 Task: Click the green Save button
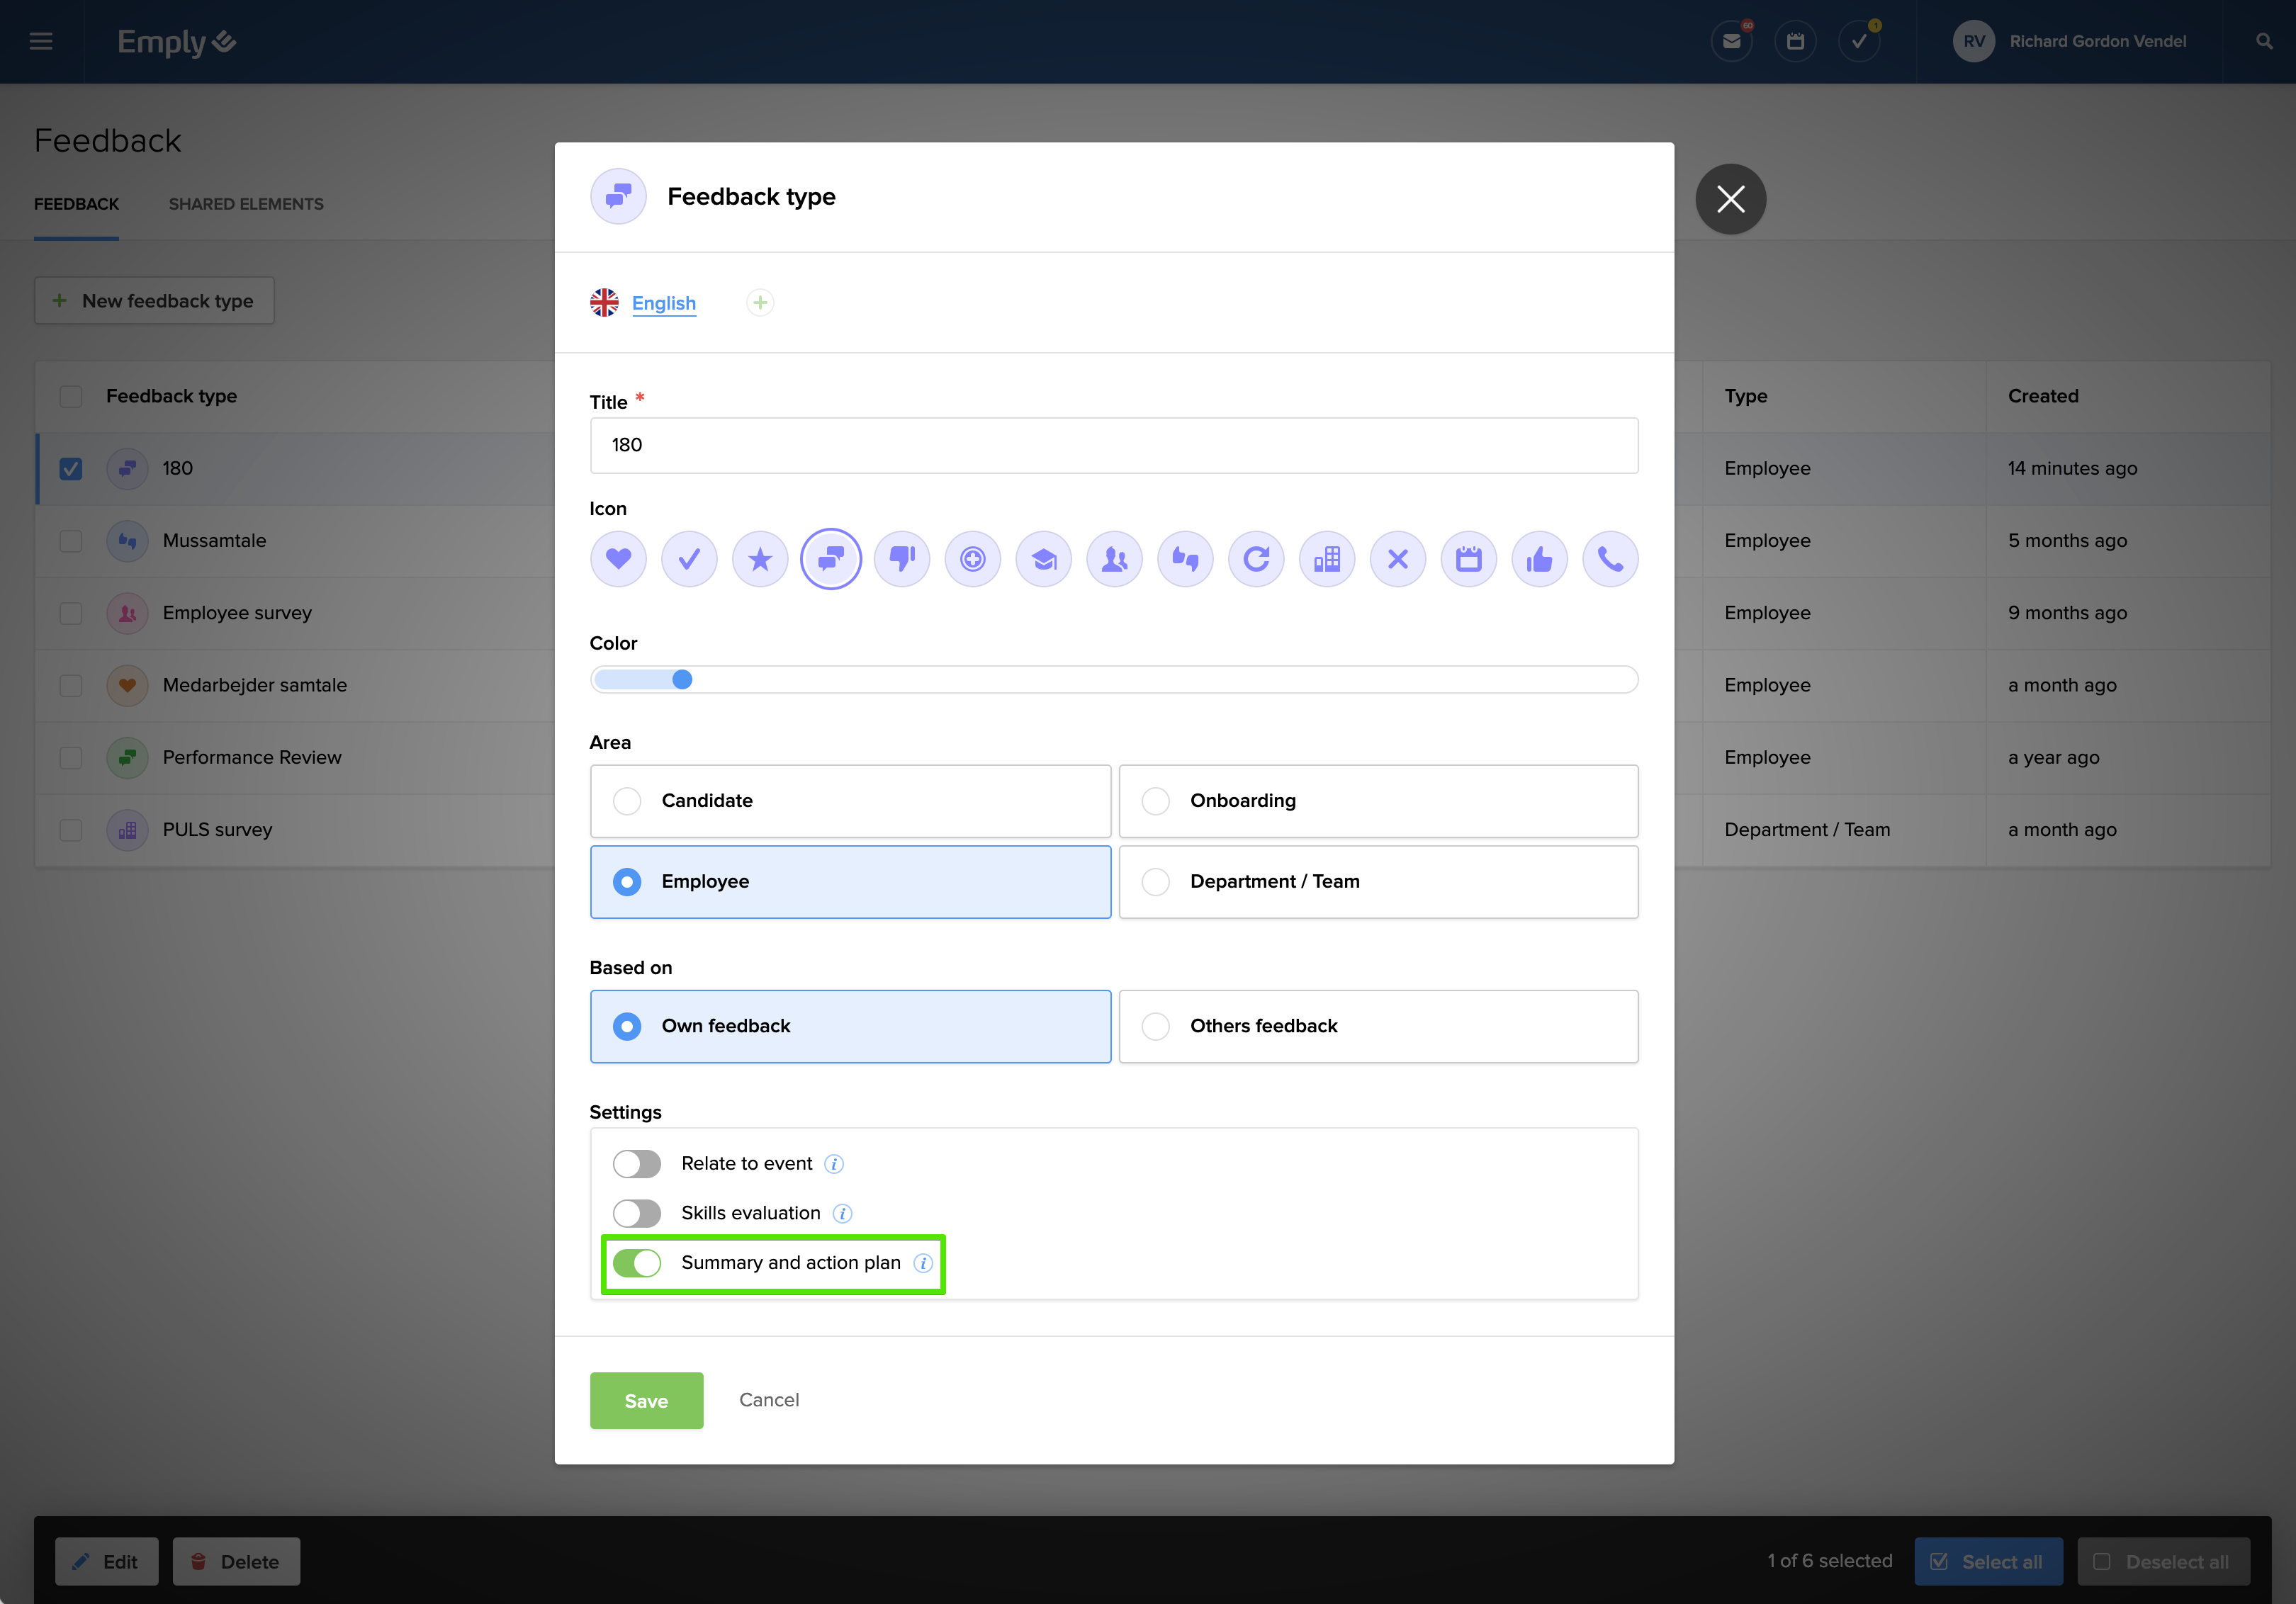(646, 1400)
